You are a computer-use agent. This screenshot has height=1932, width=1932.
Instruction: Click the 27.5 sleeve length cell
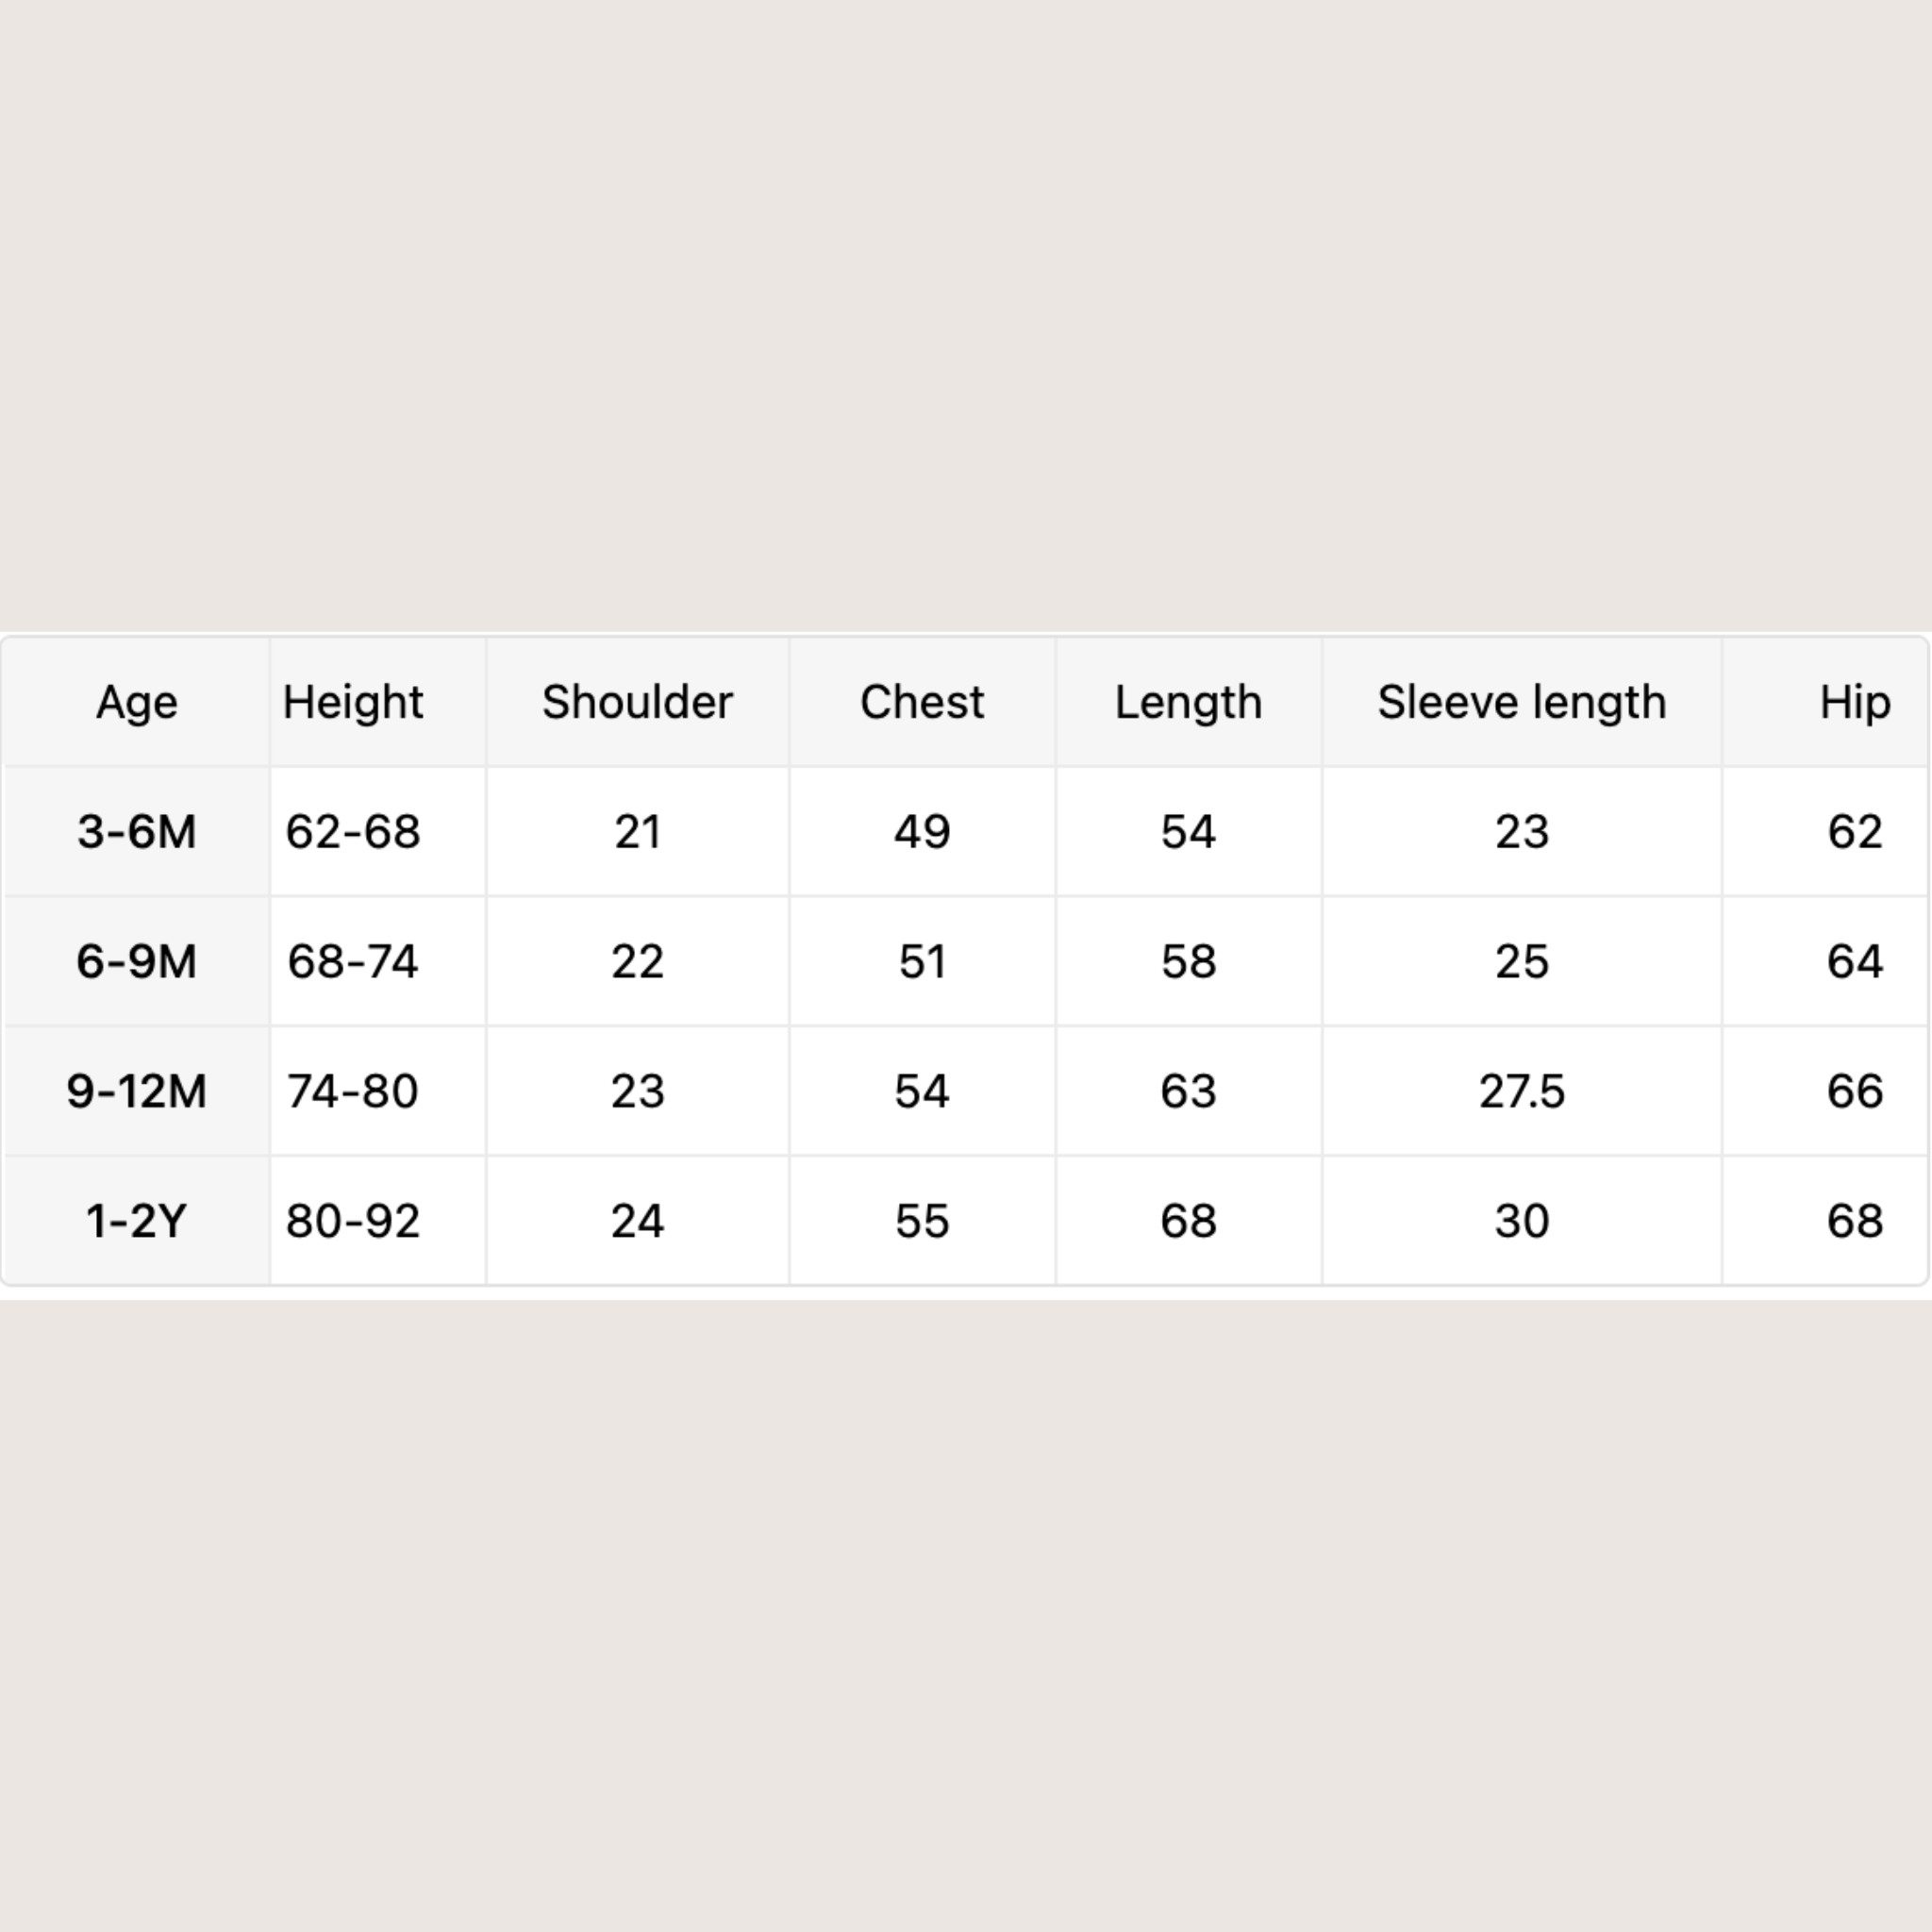point(1521,1091)
